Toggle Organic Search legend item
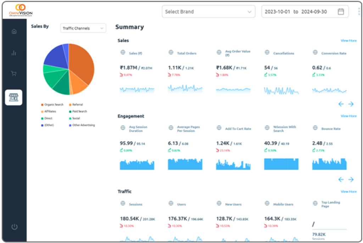Image resolution: width=363 pixels, height=243 pixels. [x=52, y=105]
